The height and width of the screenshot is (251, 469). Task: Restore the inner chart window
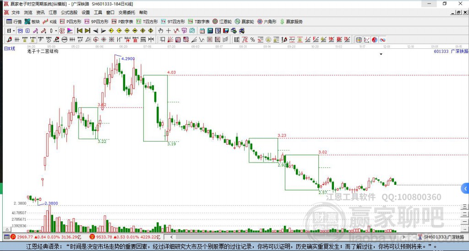pyautogui.click(x=458, y=12)
